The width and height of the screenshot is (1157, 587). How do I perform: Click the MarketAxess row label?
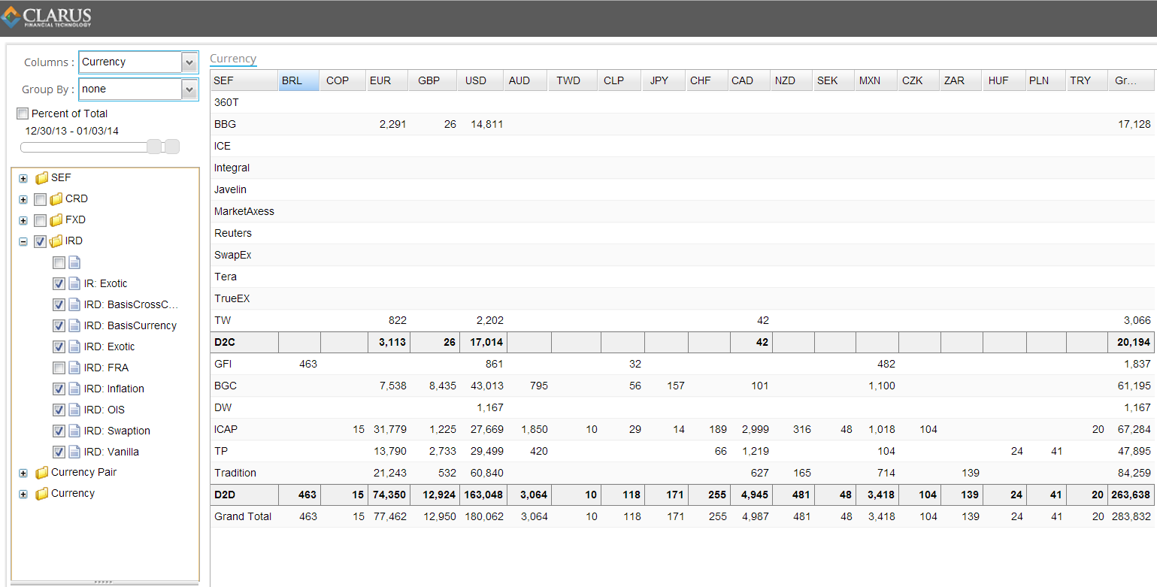pos(244,211)
